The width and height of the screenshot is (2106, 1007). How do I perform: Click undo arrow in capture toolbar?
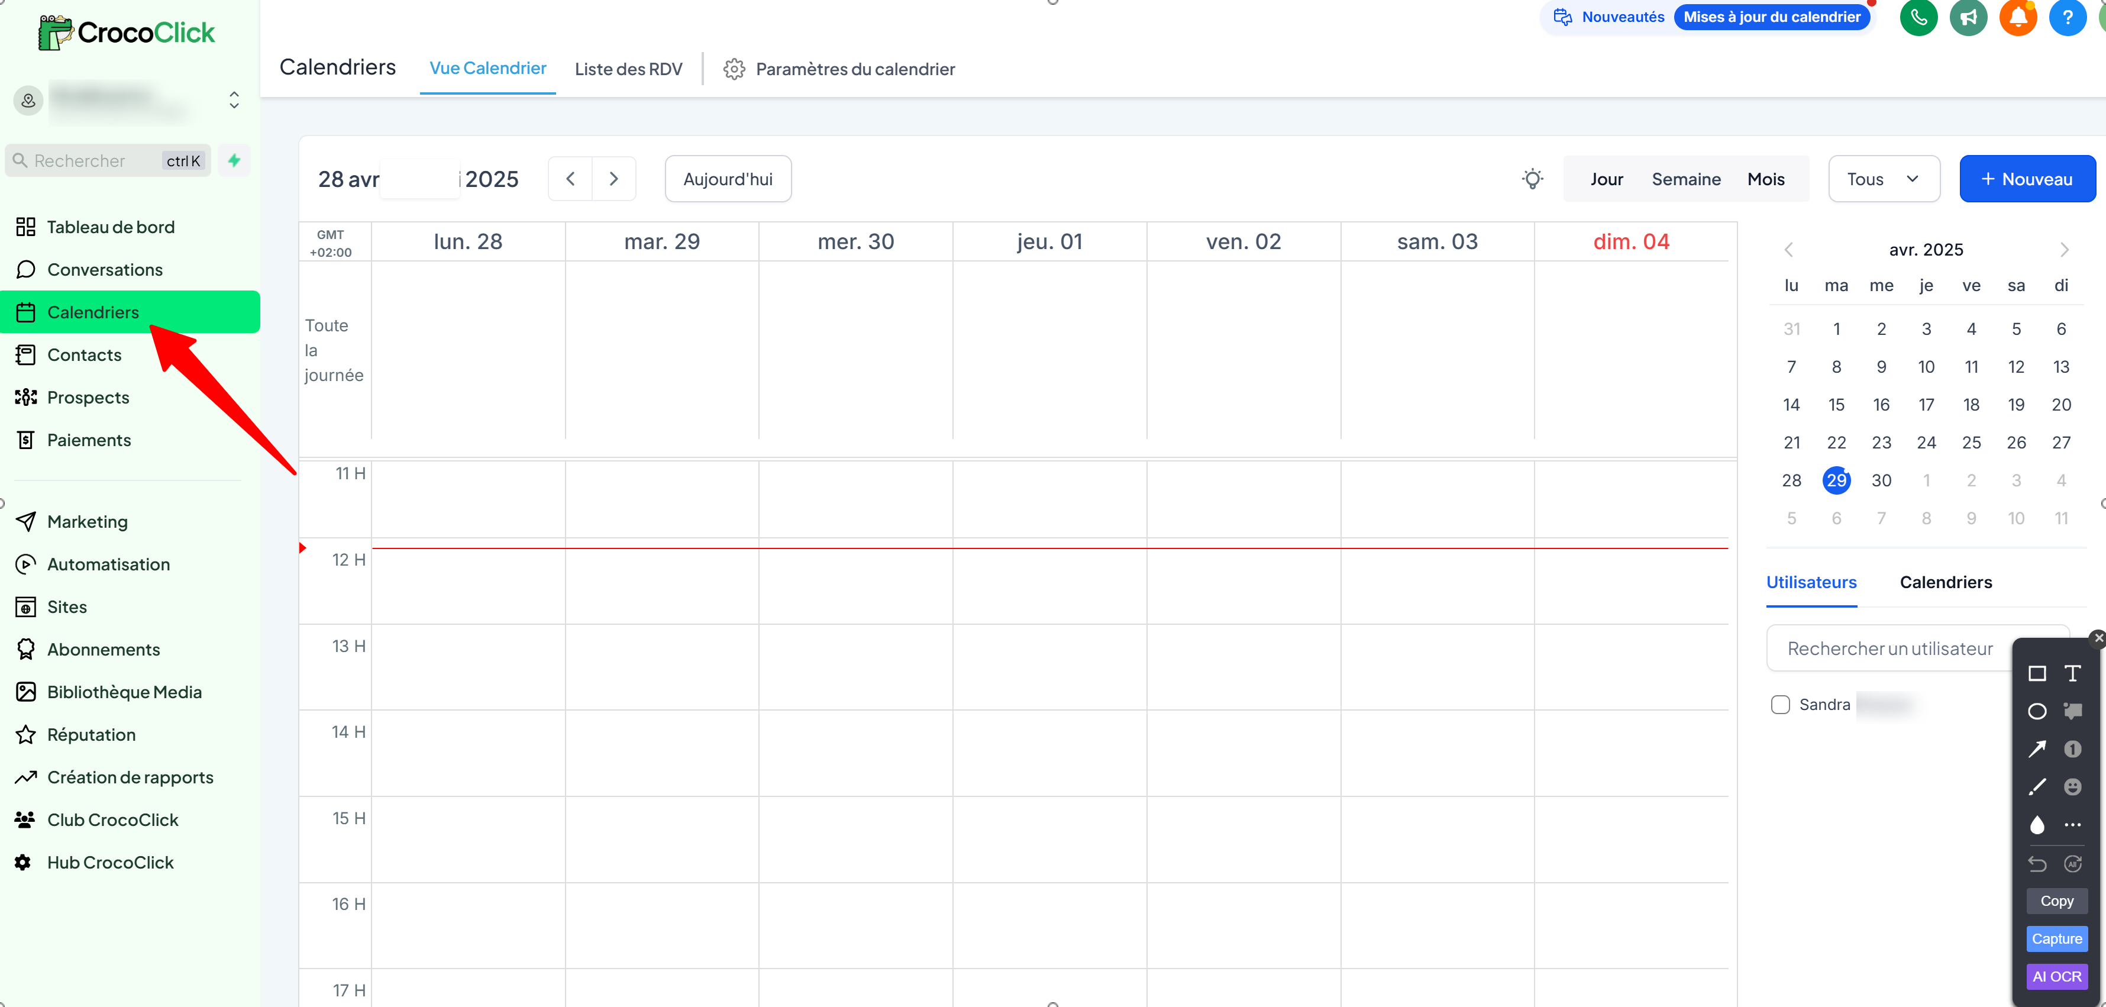(x=2037, y=863)
